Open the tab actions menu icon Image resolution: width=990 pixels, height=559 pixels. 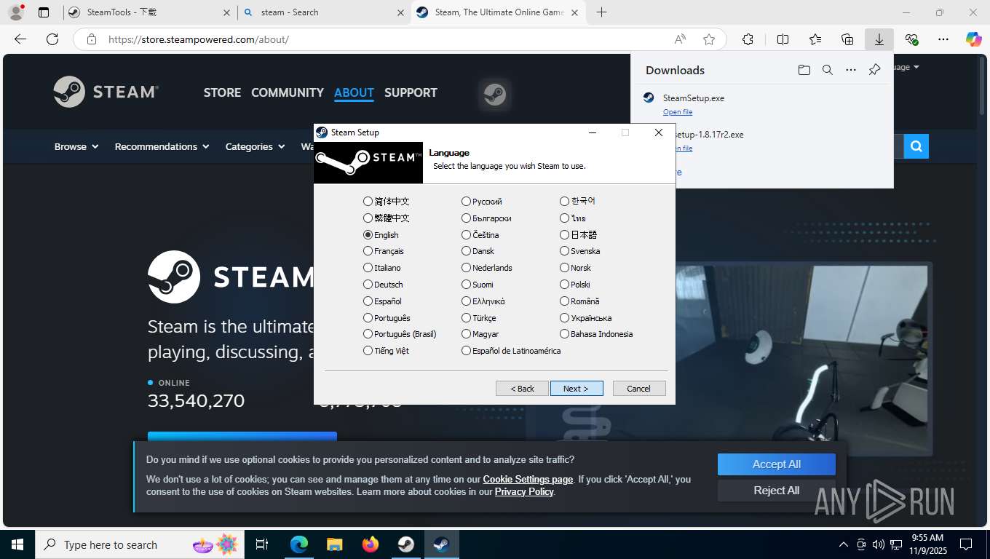coord(44,12)
